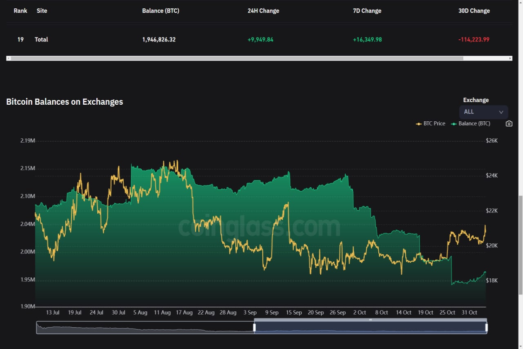
Task: Click the Rank column header
Action: 20,11
